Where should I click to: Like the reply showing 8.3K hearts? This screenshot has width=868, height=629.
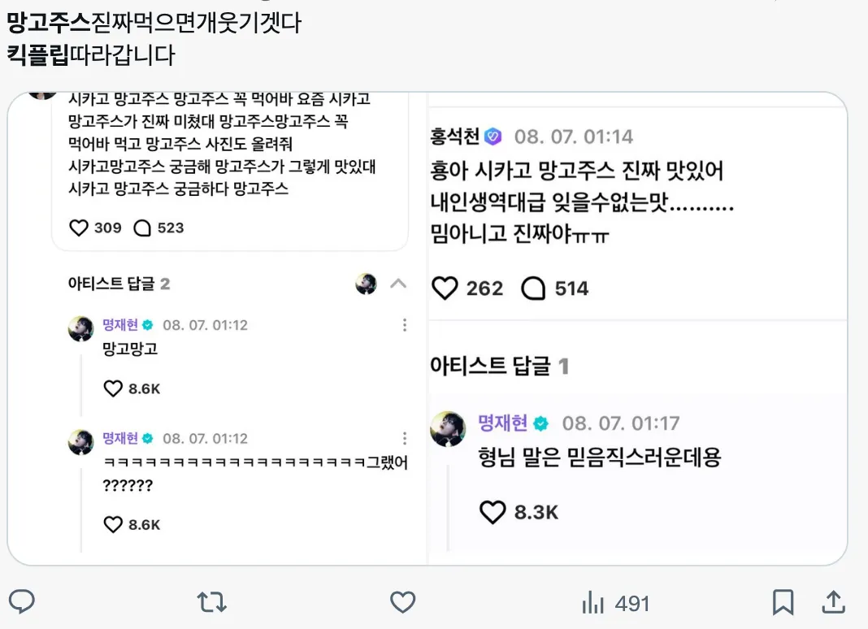493,512
